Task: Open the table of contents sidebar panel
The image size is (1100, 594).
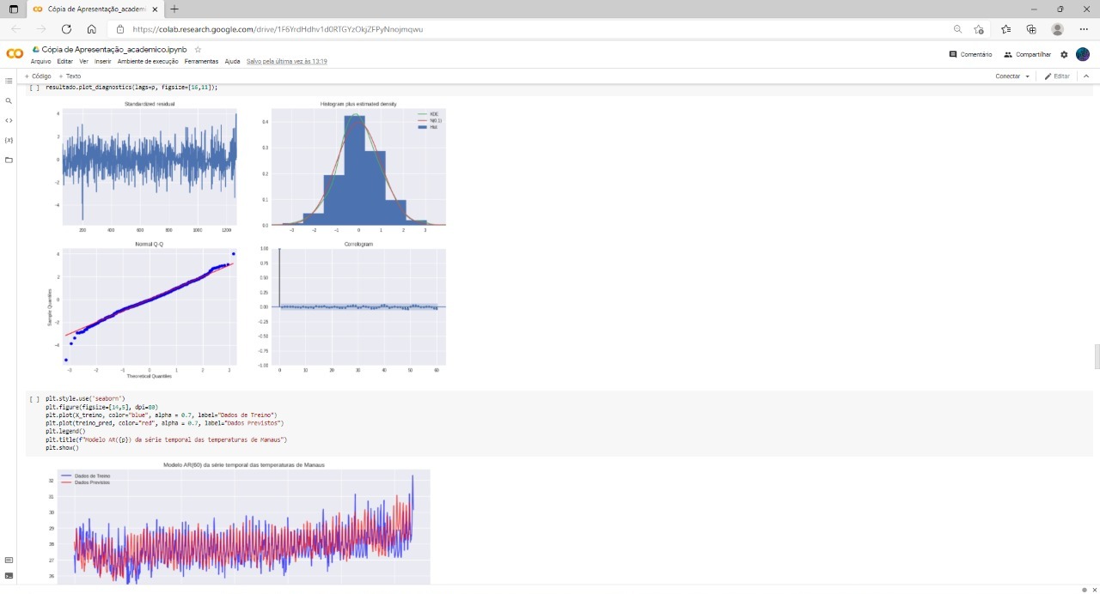Action: click(9, 81)
